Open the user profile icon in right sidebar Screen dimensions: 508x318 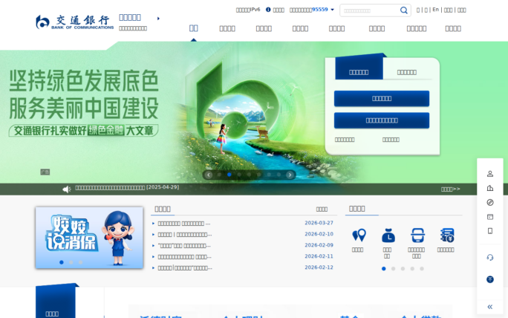click(490, 174)
